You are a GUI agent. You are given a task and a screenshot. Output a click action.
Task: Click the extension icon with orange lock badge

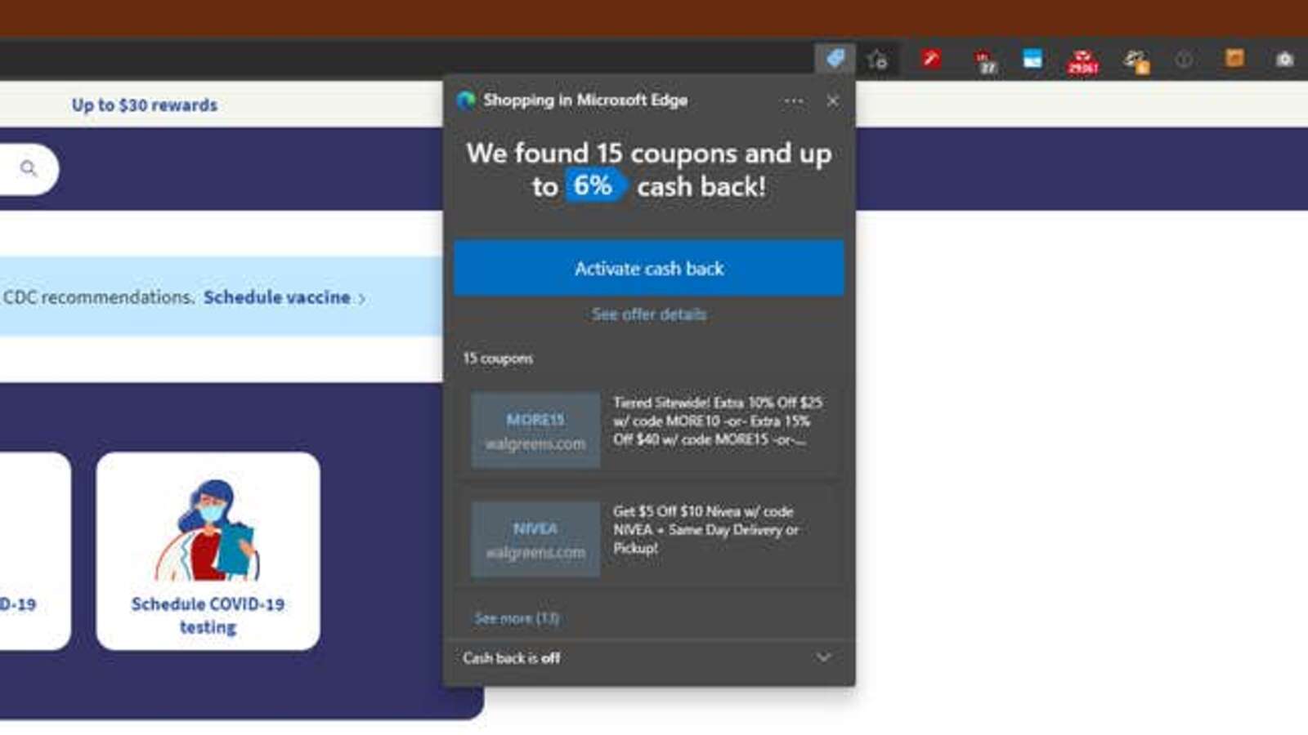(x=1136, y=61)
